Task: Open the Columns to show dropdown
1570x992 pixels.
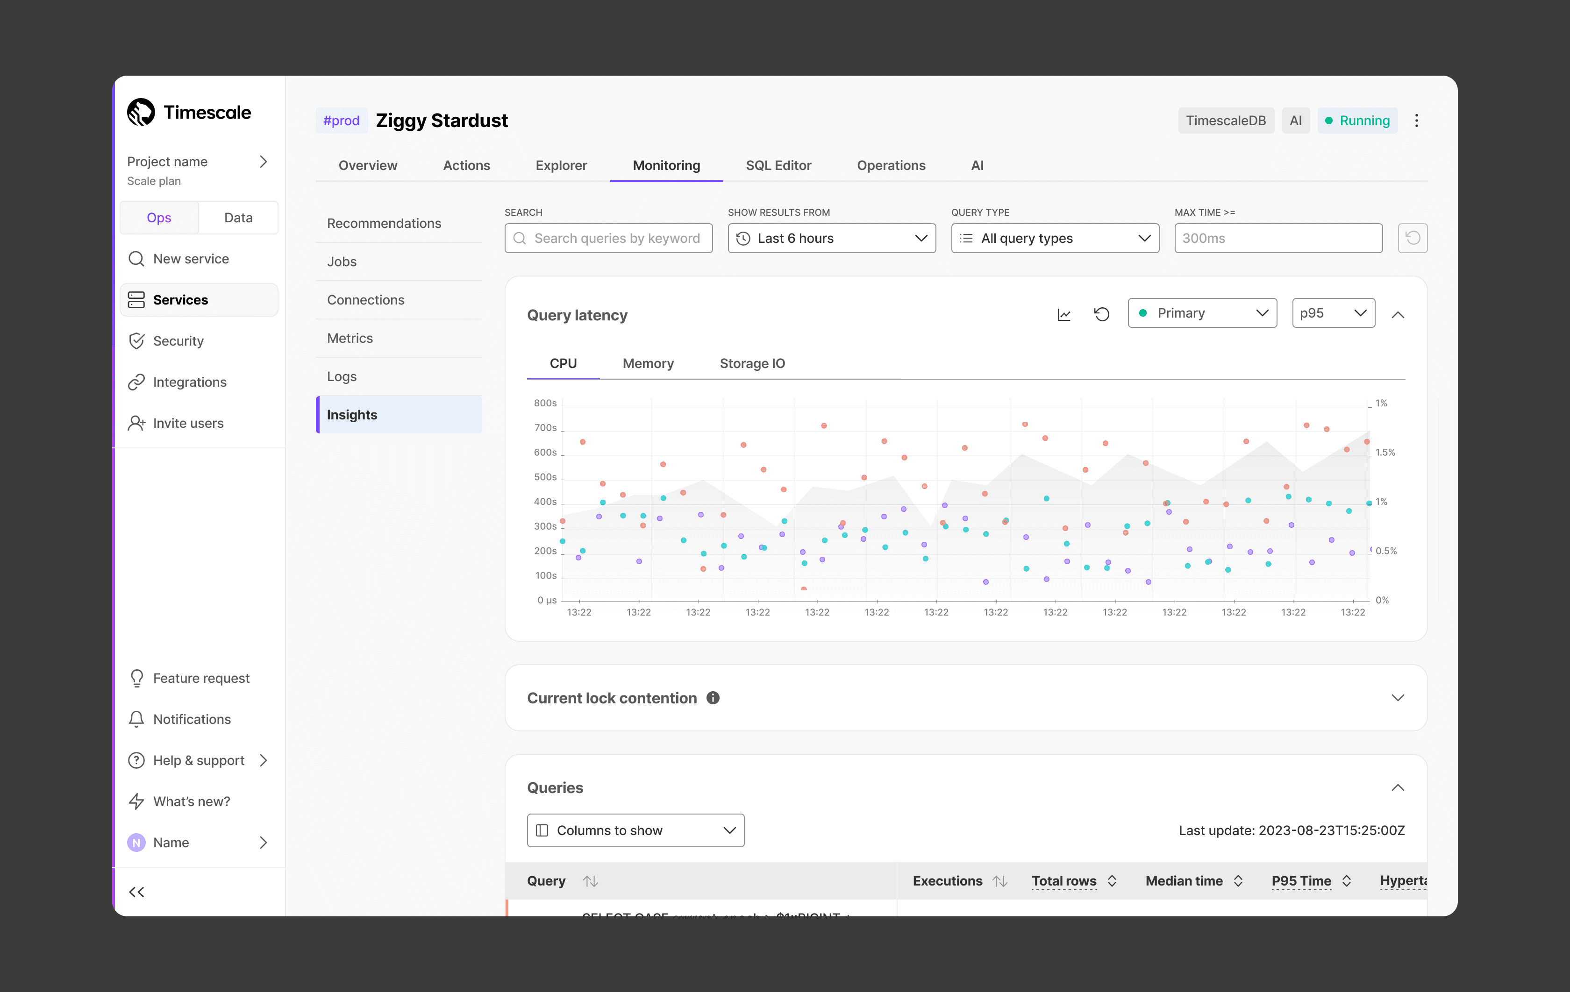Action: (x=635, y=830)
